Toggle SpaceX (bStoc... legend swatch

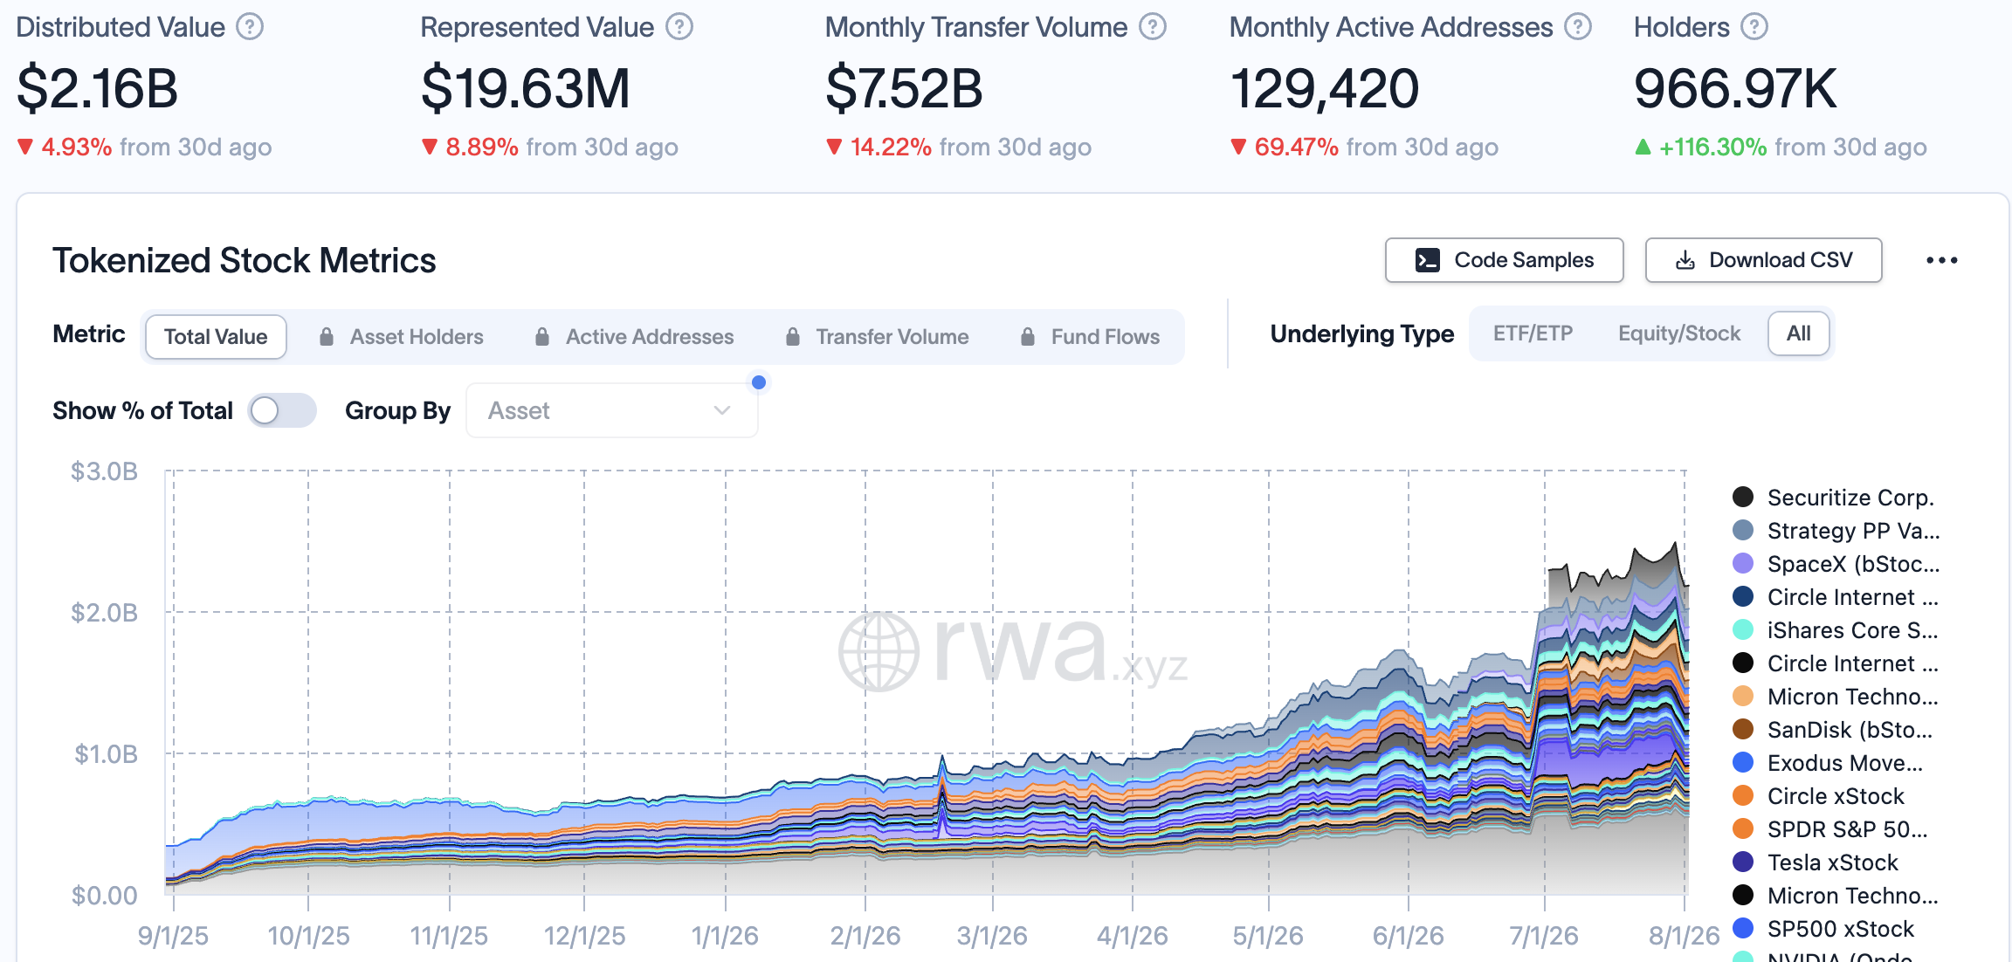coord(1743,563)
